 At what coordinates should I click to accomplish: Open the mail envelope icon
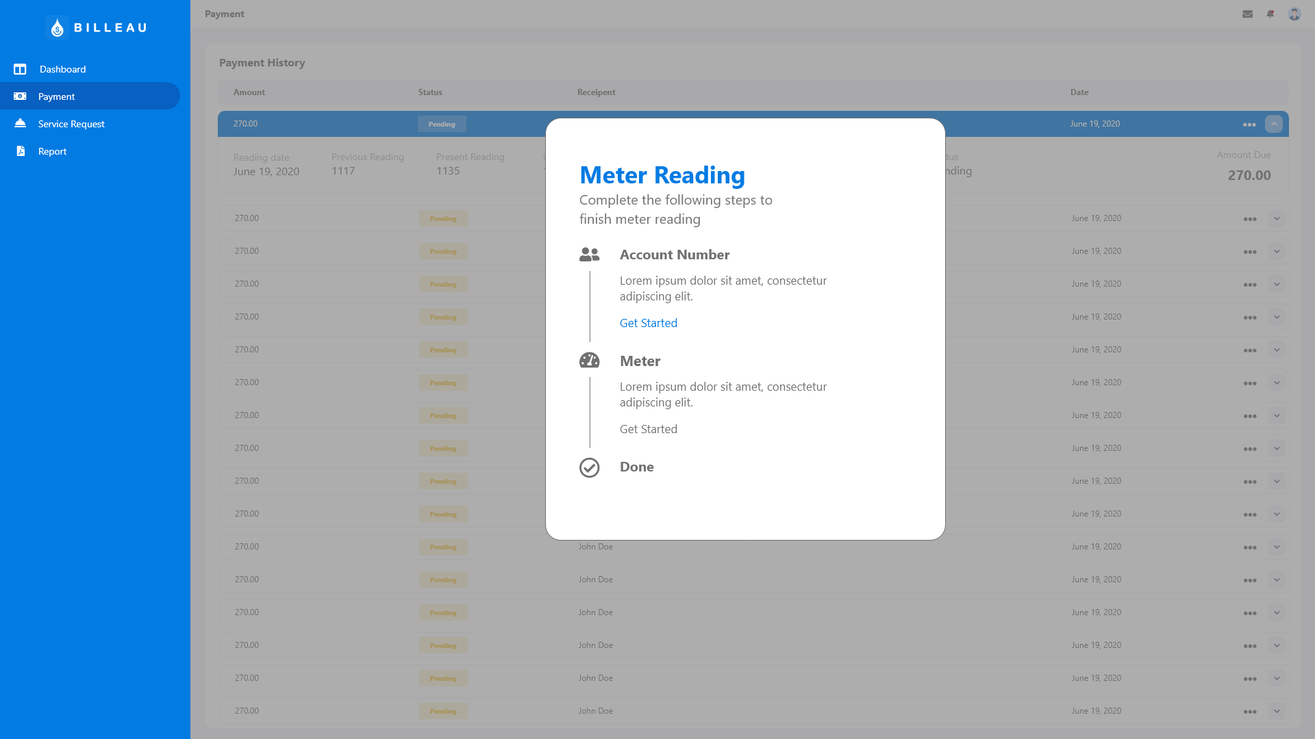click(x=1247, y=14)
